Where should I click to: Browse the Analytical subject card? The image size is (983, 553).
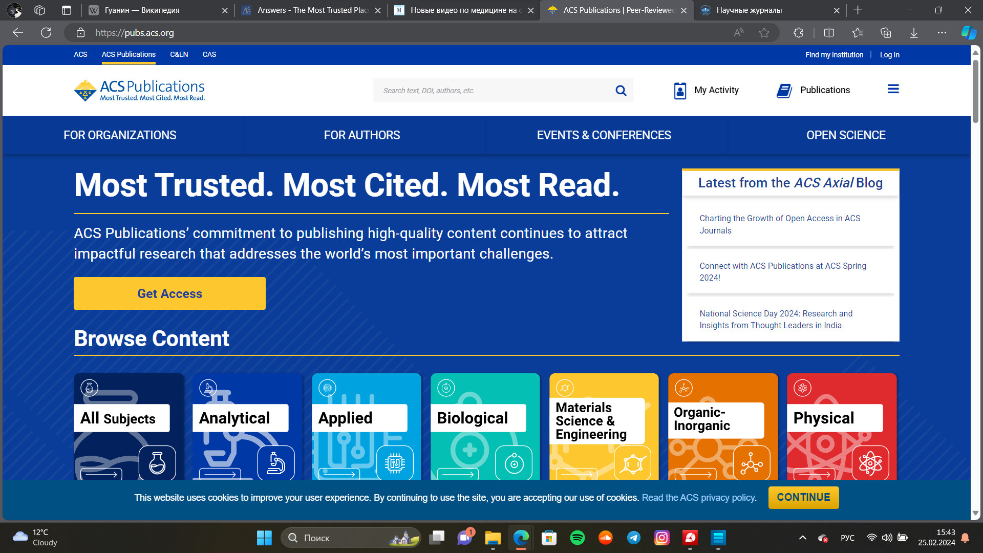click(247, 427)
